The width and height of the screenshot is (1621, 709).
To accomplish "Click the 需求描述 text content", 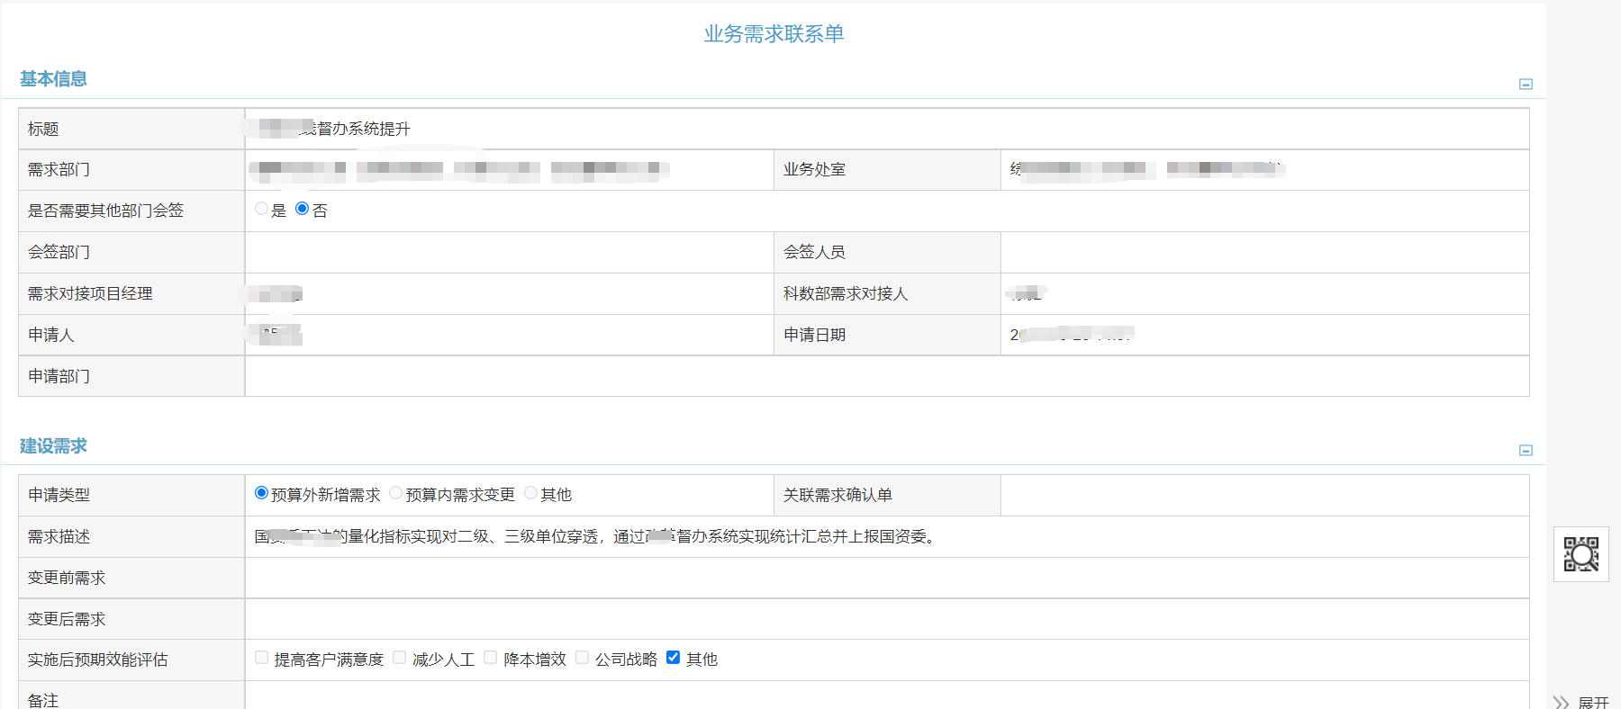I will pos(596,536).
